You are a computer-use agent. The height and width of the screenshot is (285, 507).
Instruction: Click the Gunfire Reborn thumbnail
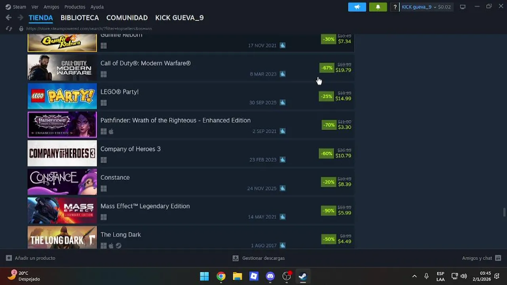pyautogui.click(x=62, y=43)
